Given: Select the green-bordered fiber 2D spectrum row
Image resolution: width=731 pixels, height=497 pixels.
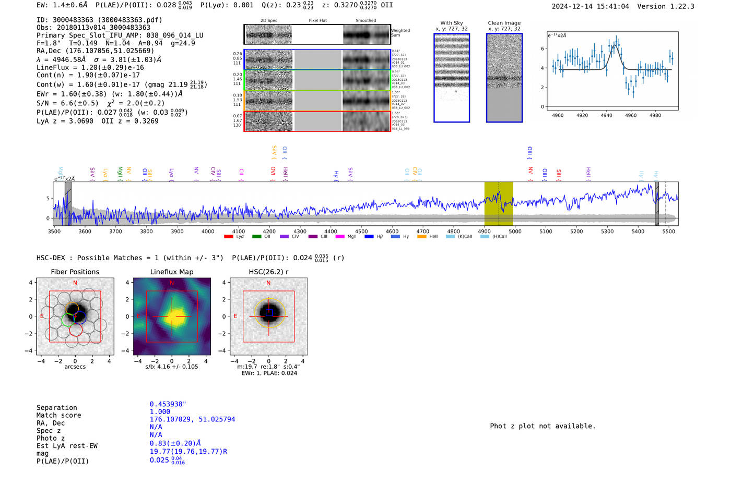Looking at the screenshot, I should 317,80.
